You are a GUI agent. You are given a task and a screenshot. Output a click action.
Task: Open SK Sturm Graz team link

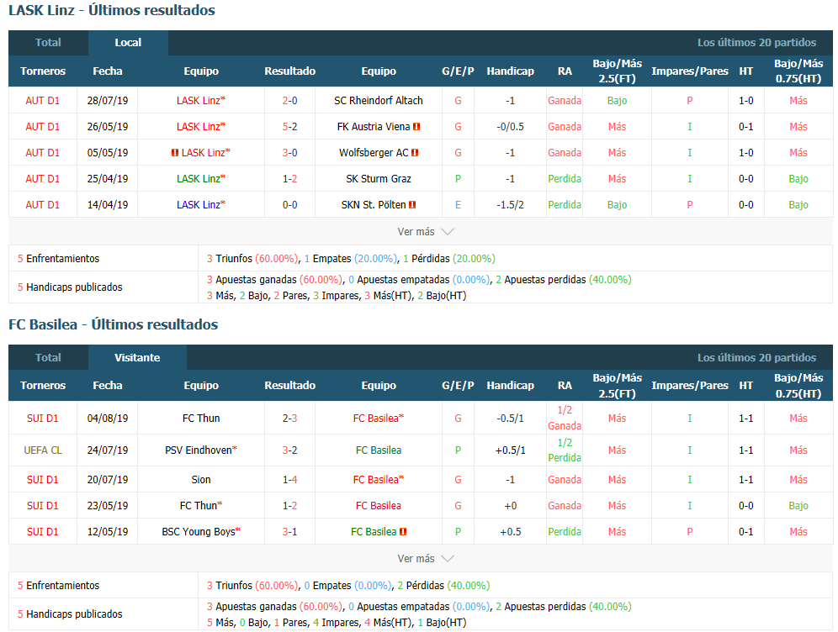point(379,179)
